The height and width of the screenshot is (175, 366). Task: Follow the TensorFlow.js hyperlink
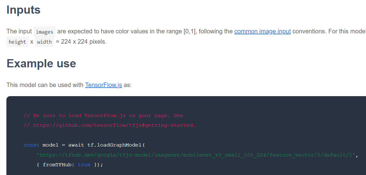coord(103,85)
